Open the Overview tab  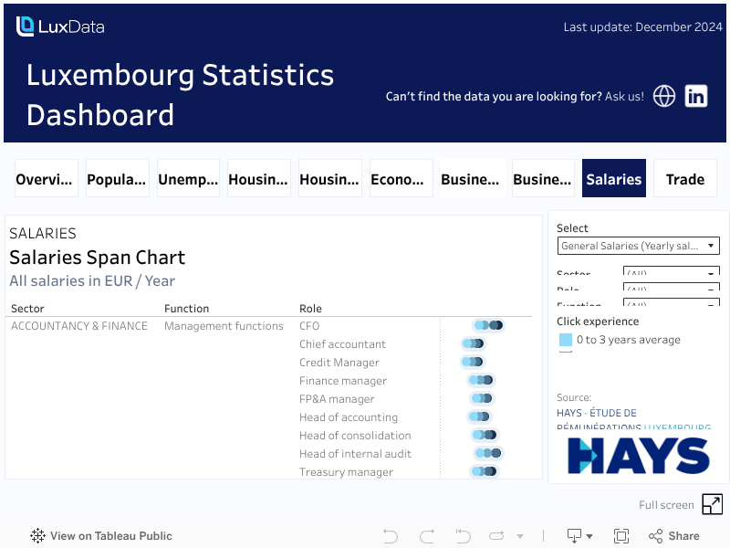coord(45,179)
